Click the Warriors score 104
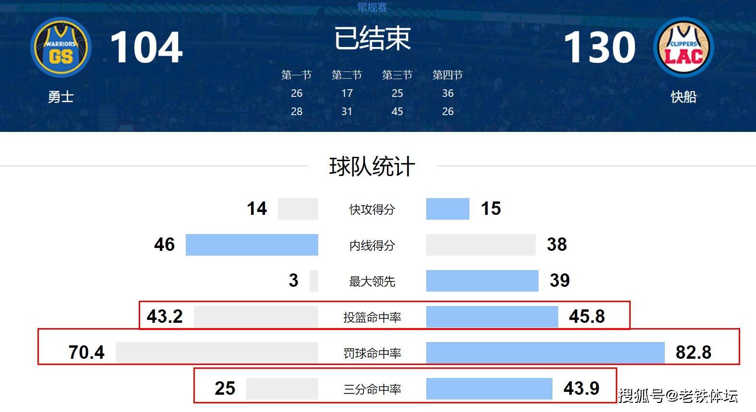Image resolution: width=756 pixels, height=412 pixels. (146, 47)
